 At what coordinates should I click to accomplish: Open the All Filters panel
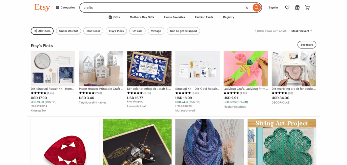click(42, 31)
